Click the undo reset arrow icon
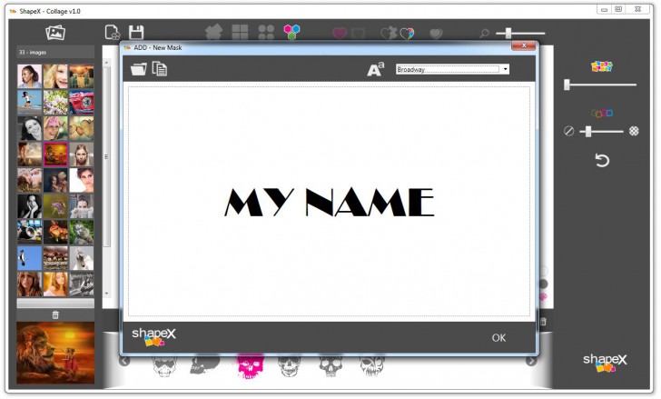Image resolution: width=661 pixels, height=399 pixels. point(602,160)
